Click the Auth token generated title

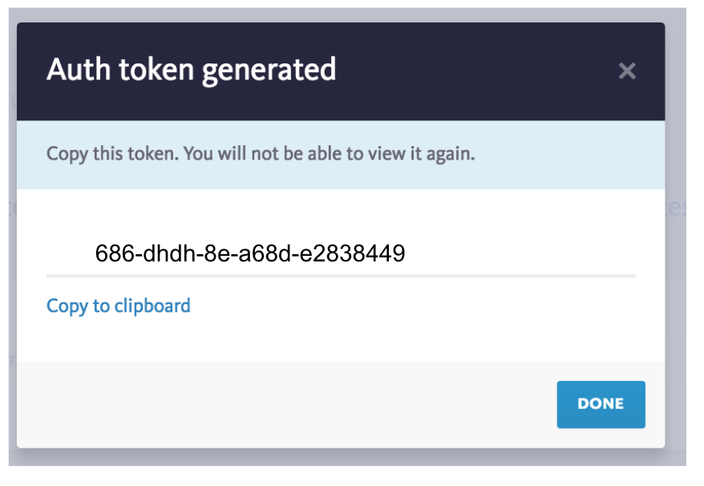pos(192,70)
